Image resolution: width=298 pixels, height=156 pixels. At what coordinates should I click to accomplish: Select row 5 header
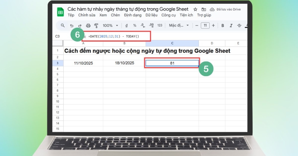click(x=58, y=74)
